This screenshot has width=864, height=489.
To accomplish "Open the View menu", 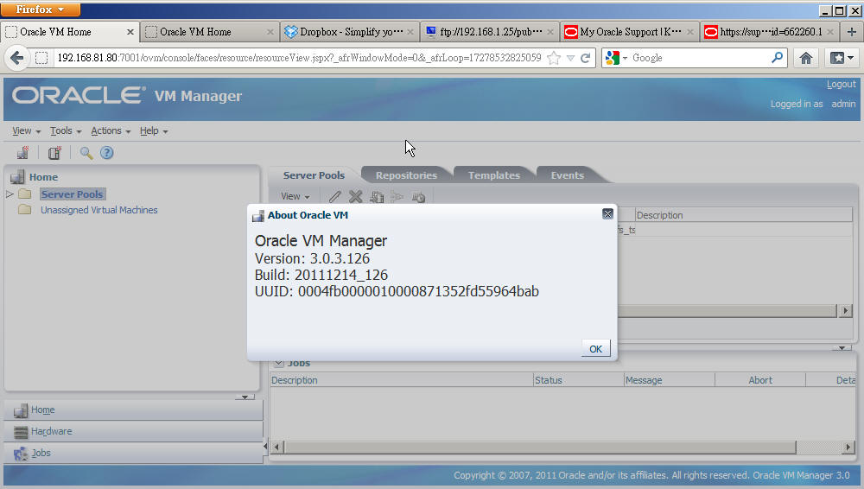I will pyautogui.click(x=27, y=130).
